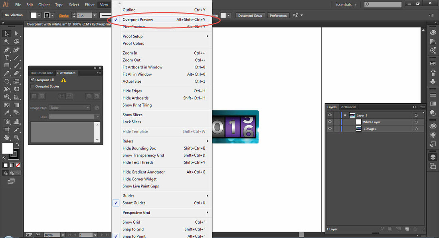Check Overprint Stroke checkbox

point(32,86)
